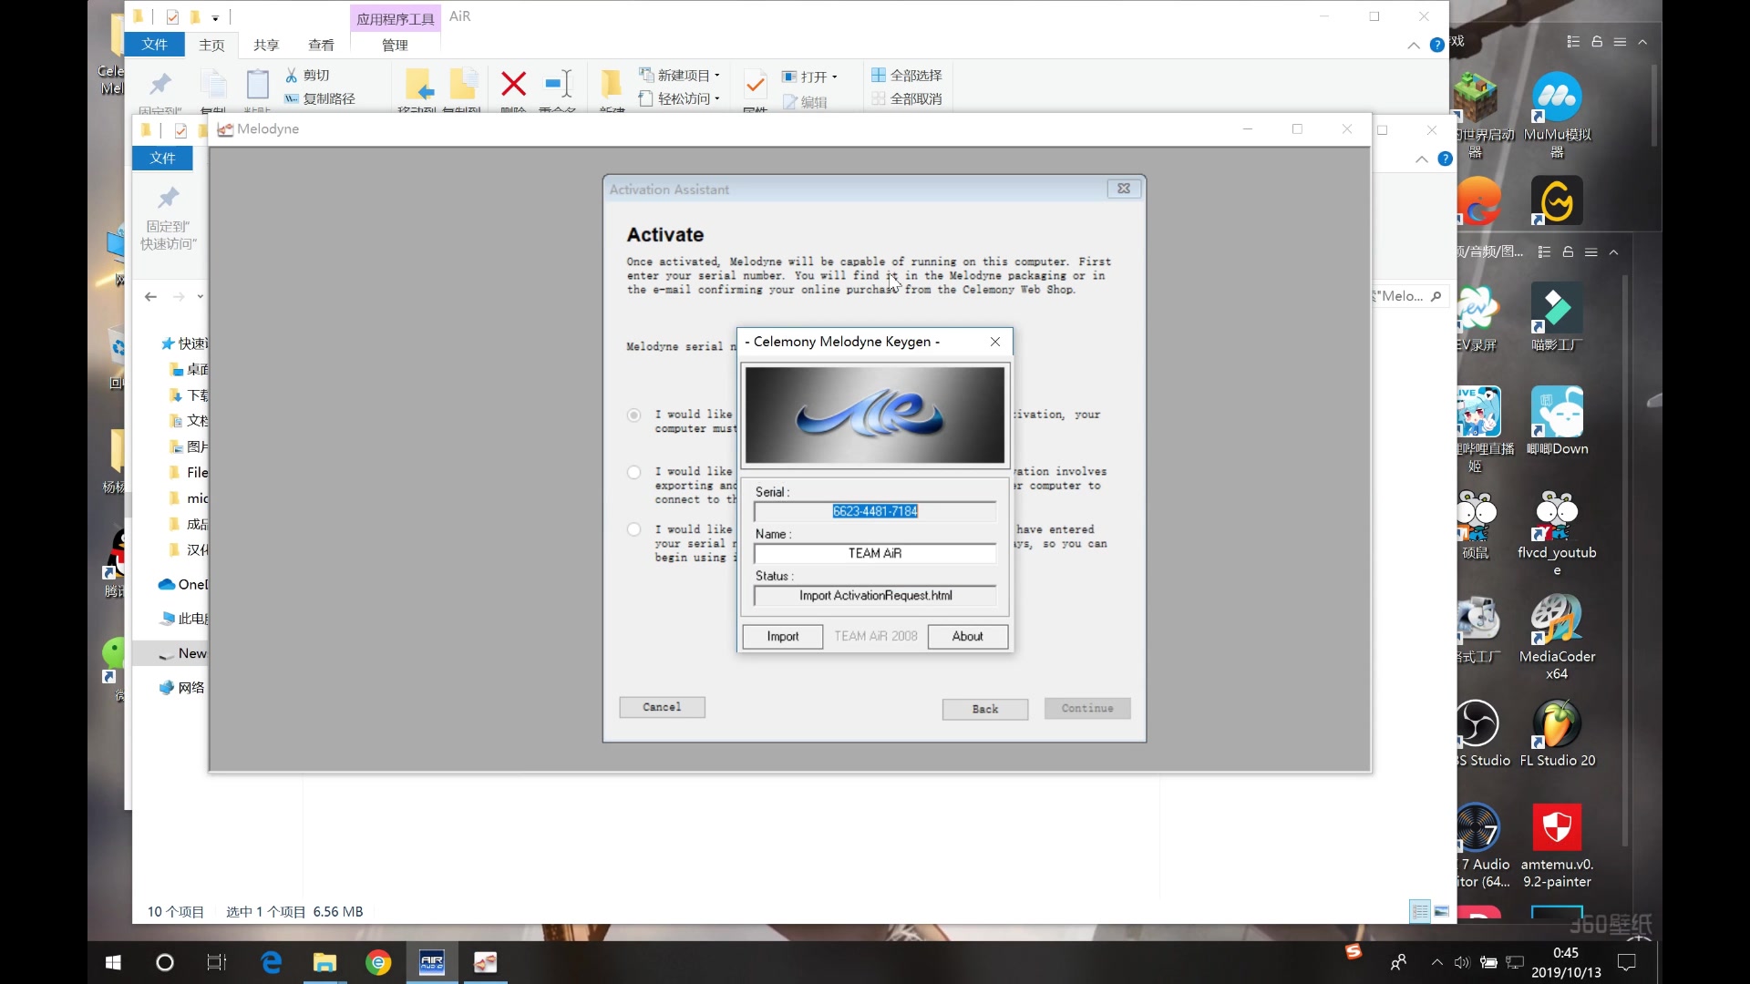
Task: Click the red X delete icon
Action: pos(513,84)
